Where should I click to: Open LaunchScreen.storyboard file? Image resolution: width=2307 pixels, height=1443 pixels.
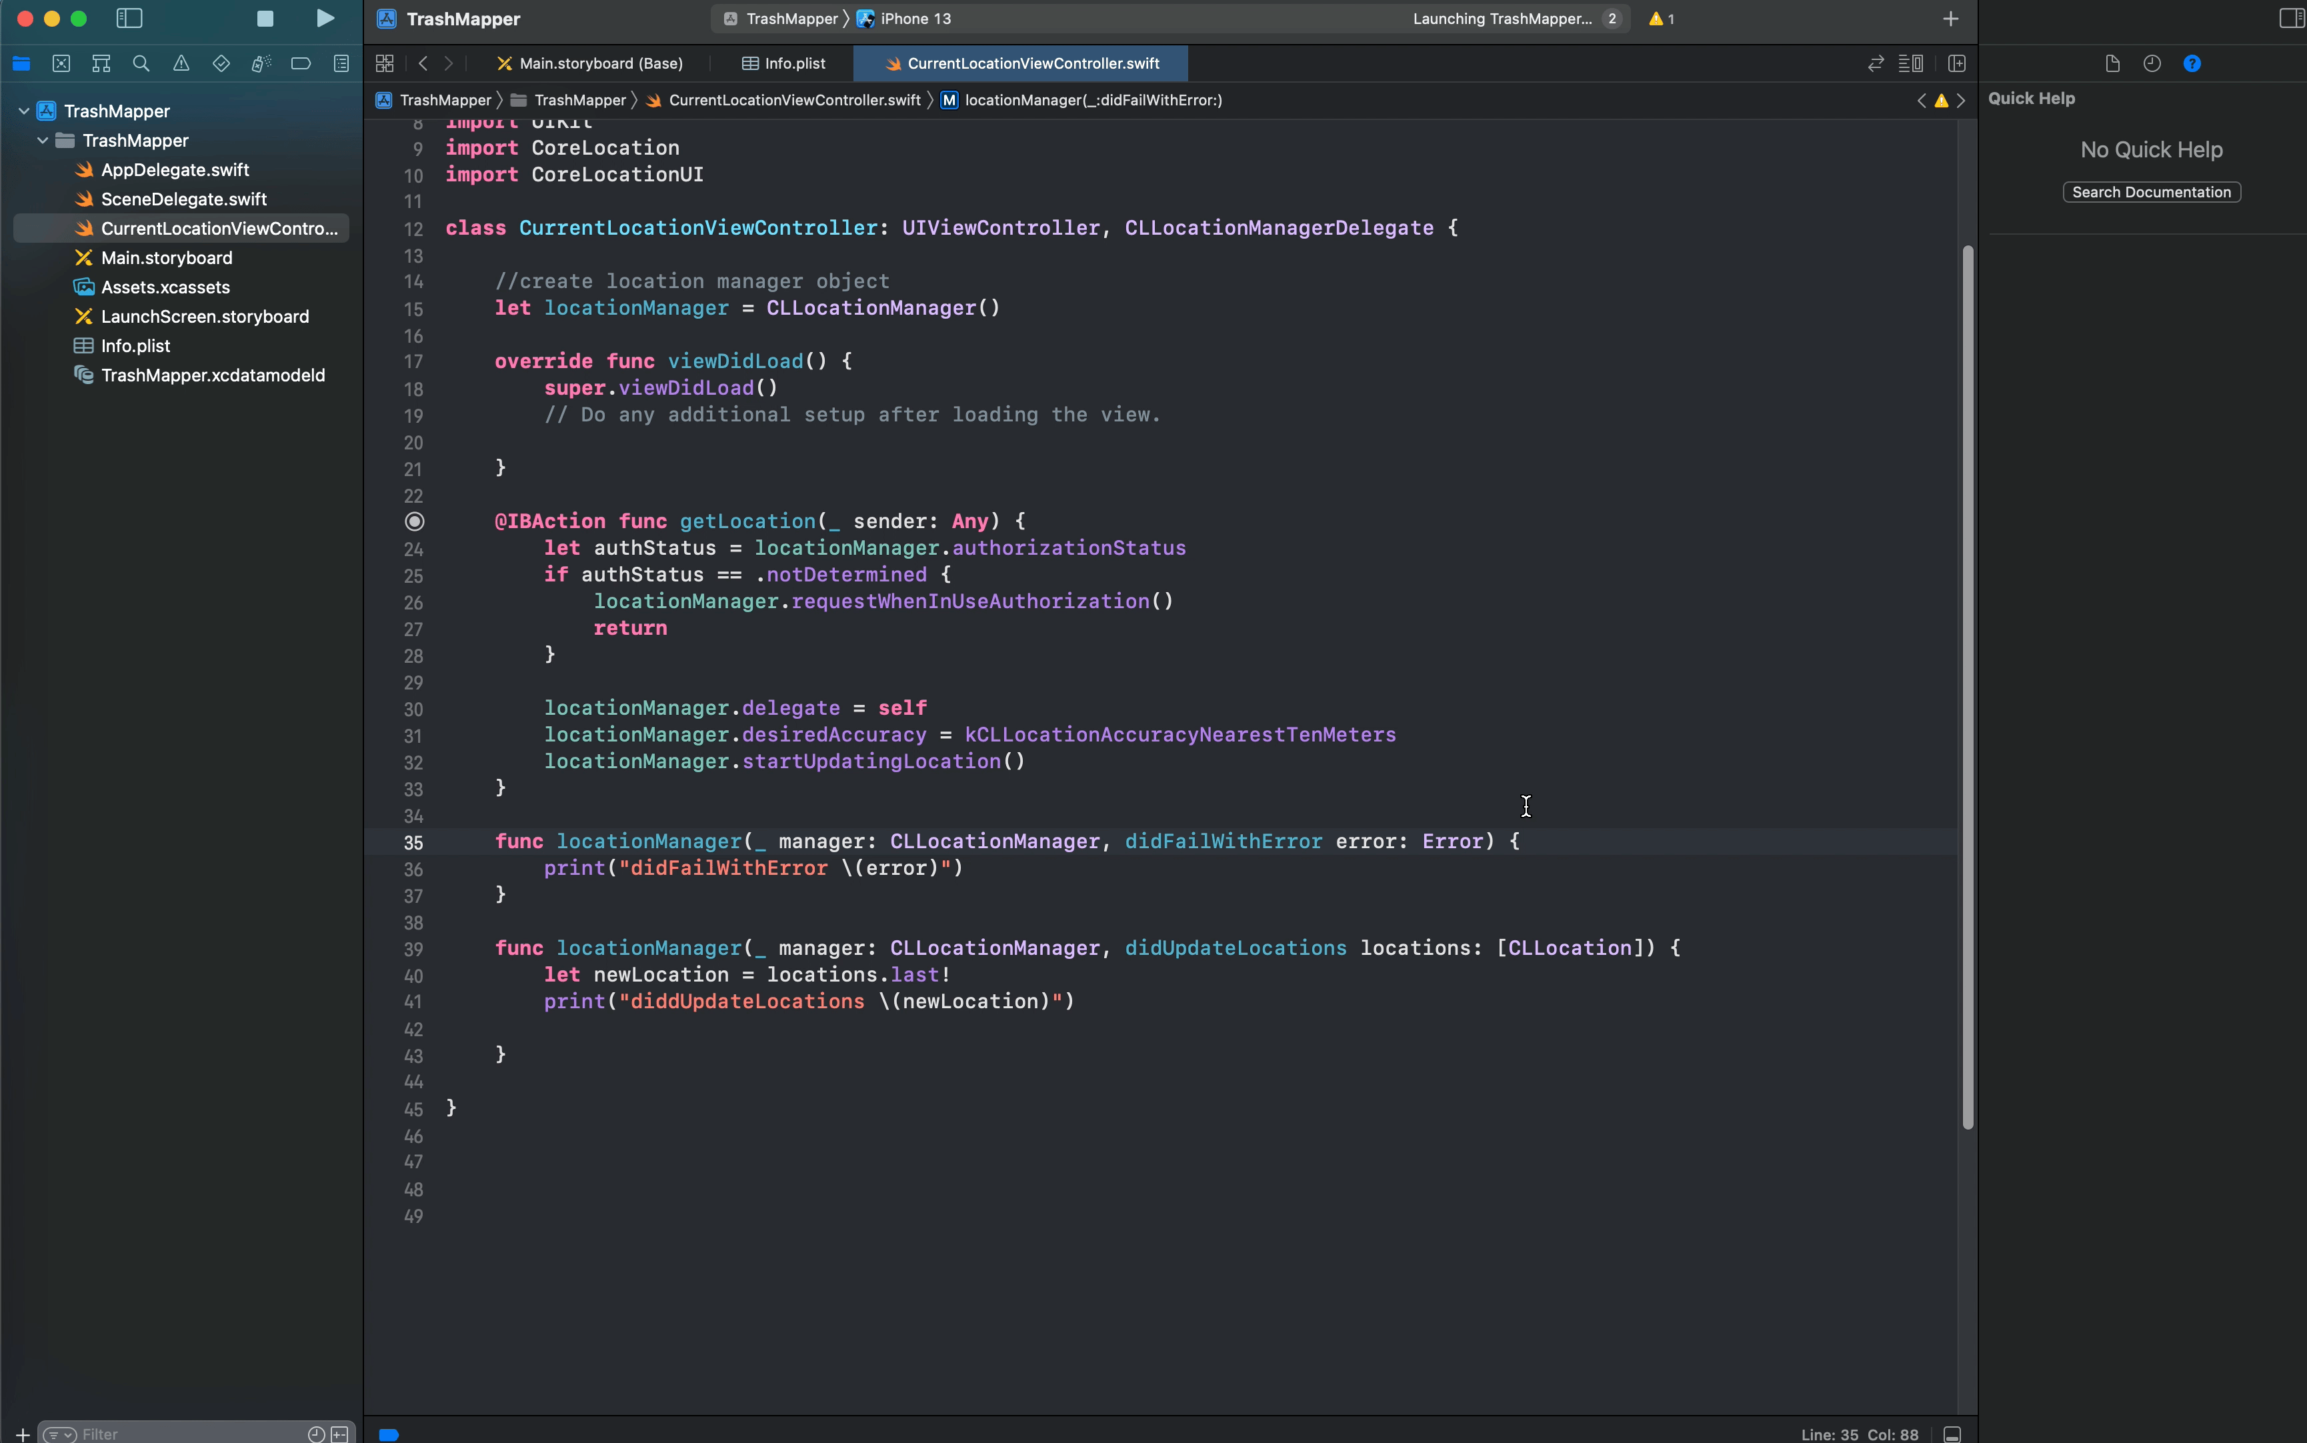[x=205, y=316]
